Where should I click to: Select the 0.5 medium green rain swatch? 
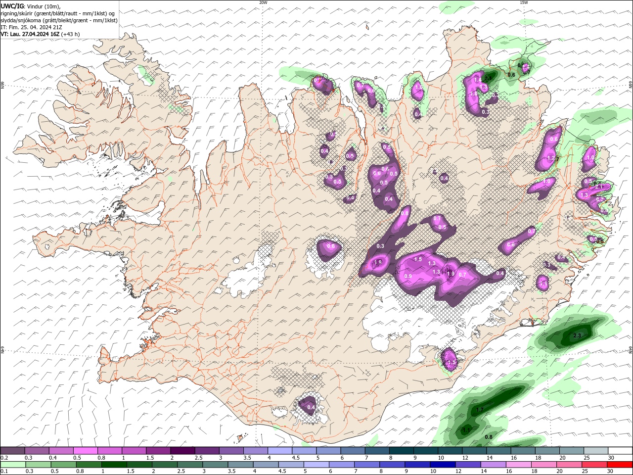click(63, 465)
